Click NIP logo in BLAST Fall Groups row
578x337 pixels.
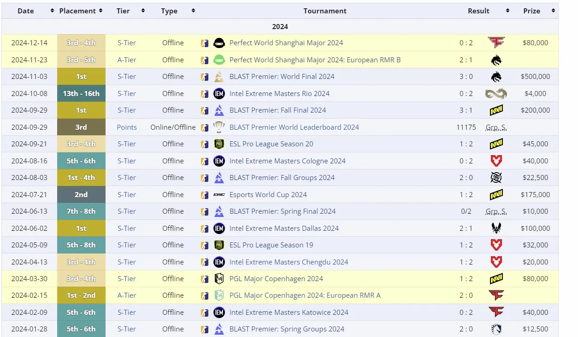(496, 178)
